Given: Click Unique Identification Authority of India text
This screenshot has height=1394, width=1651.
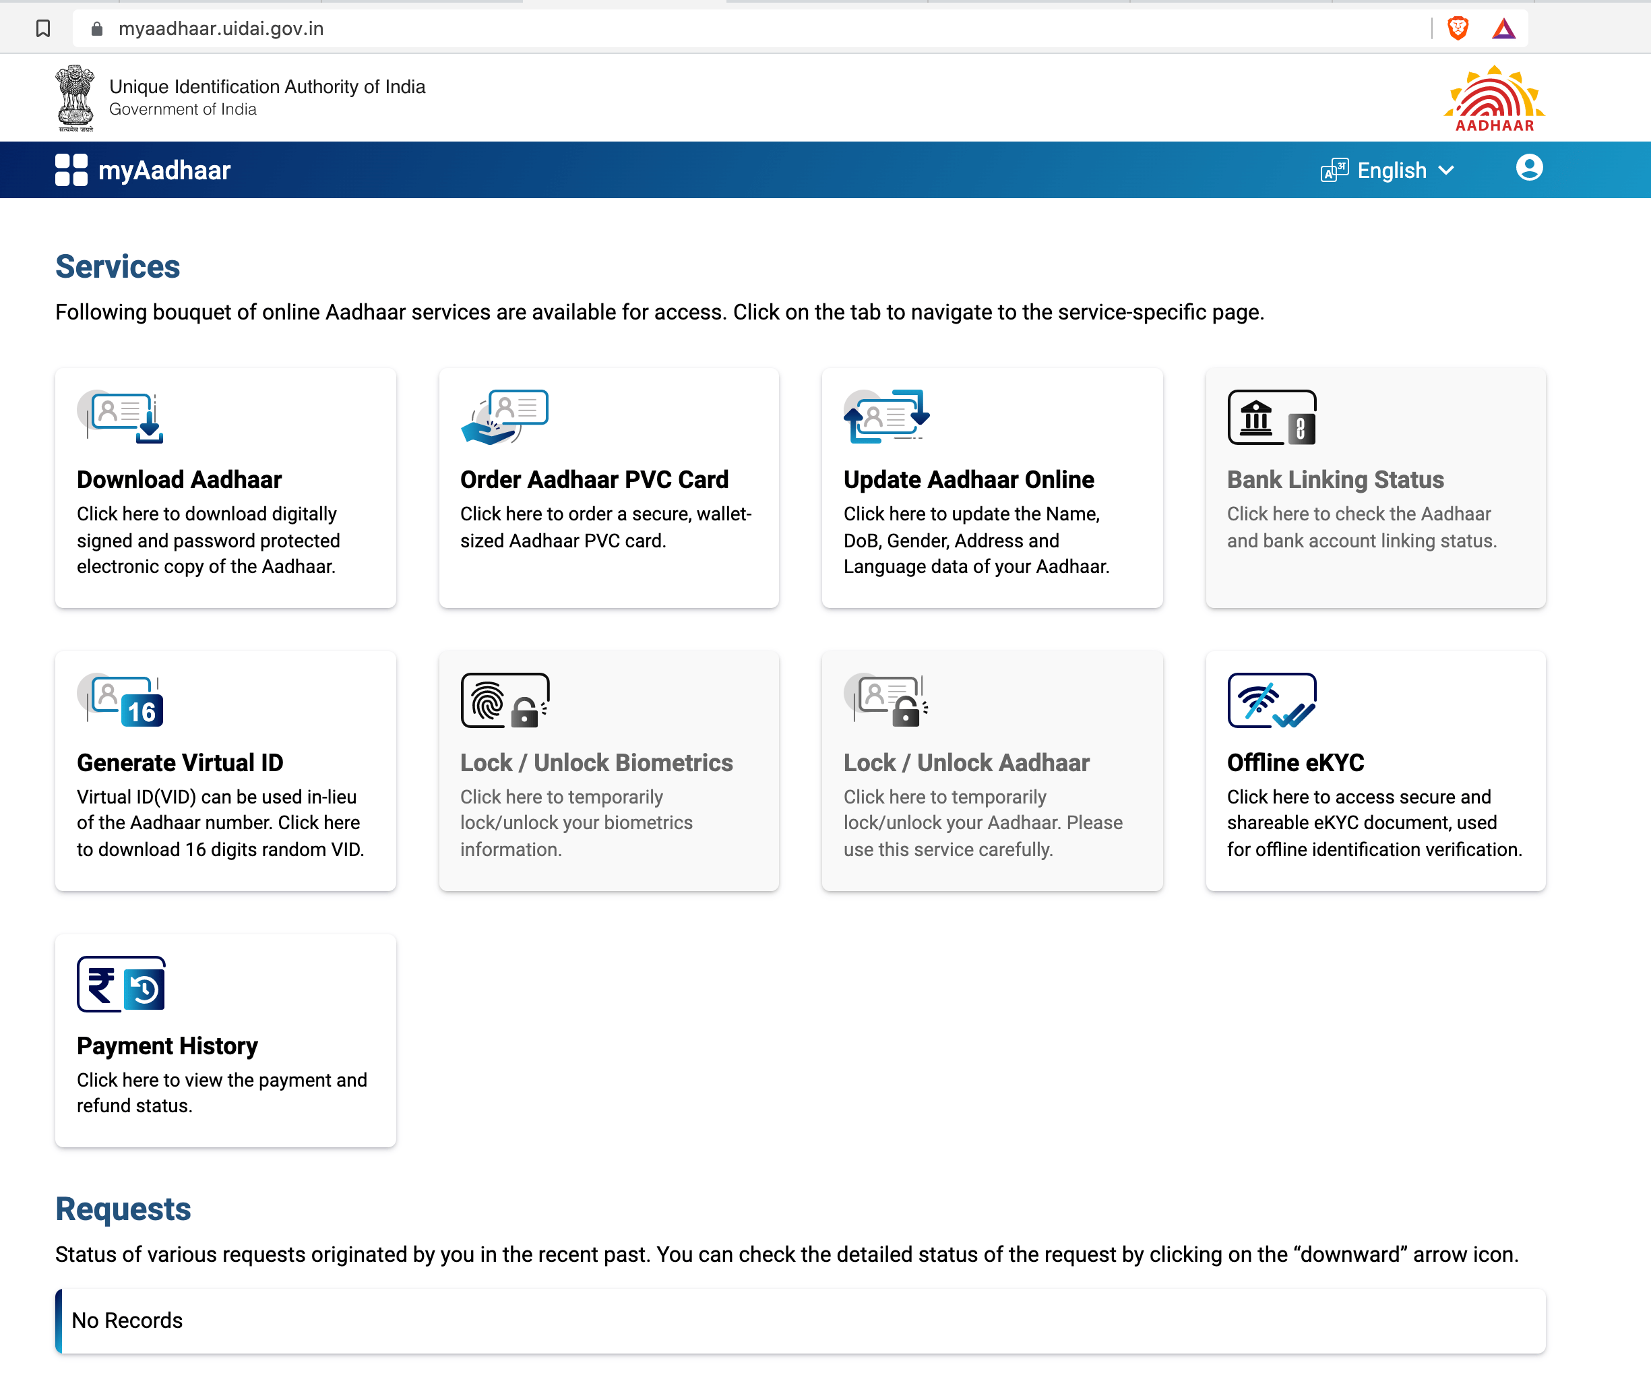Looking at the screenshot, I should pyautogui.click(x=267, y=86).
